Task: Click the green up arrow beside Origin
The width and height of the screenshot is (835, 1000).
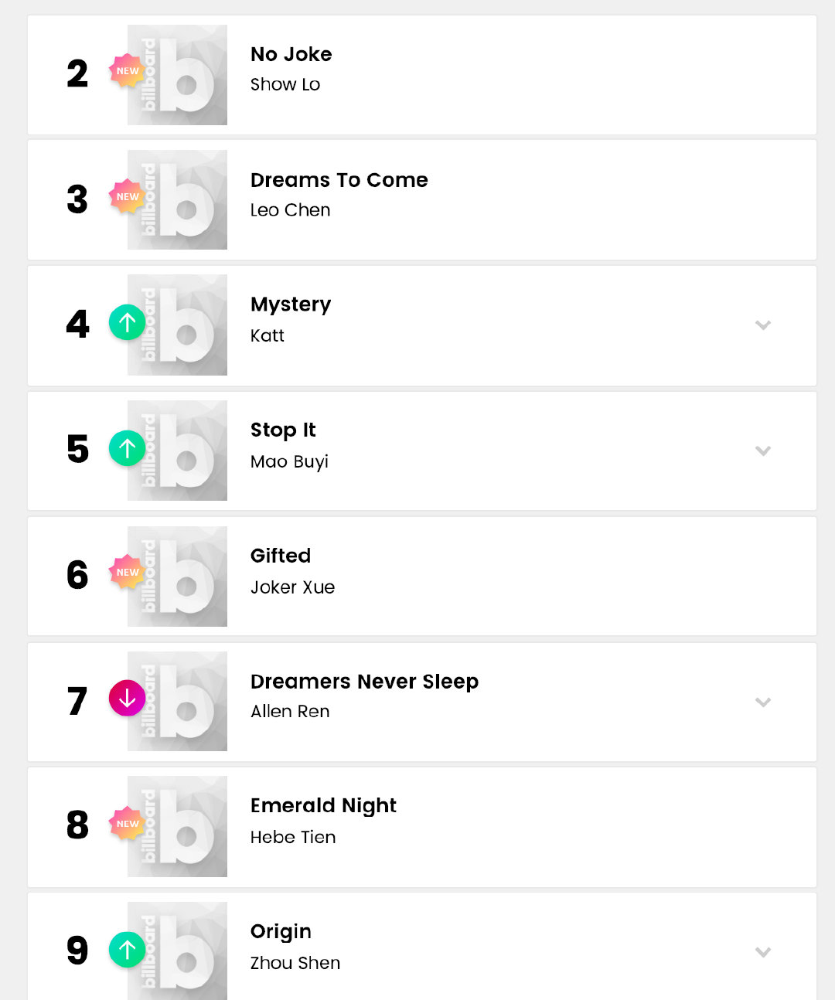Action: [x=128, y=950]
